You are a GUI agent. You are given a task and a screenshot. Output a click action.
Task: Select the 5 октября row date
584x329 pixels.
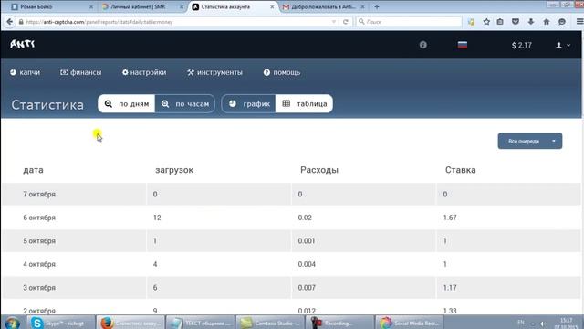[39, 241]
